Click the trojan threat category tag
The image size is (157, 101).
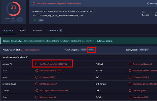pyautogui.click(x=84, y=50)
